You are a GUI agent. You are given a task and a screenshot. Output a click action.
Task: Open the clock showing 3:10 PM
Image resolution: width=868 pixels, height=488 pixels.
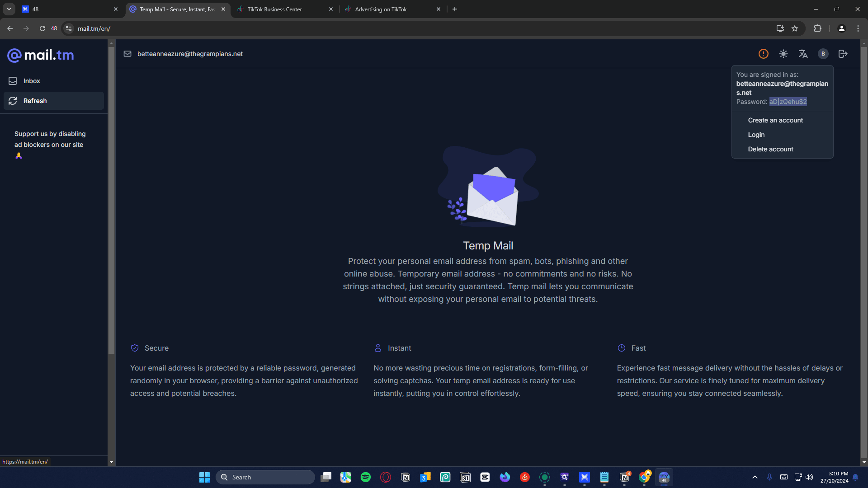(834, 477)
